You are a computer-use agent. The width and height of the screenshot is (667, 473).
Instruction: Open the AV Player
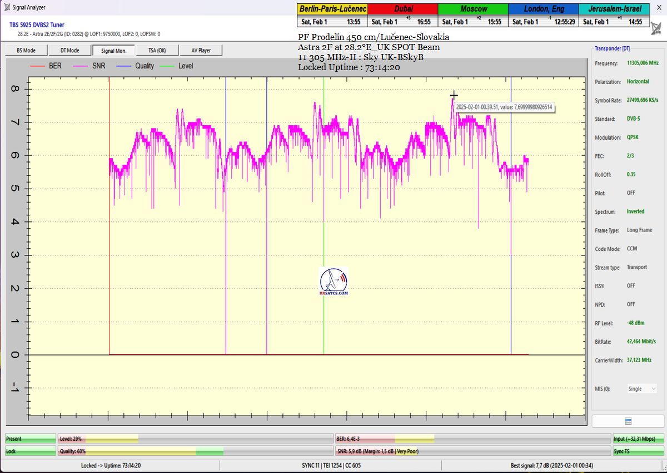coord(201,51)
